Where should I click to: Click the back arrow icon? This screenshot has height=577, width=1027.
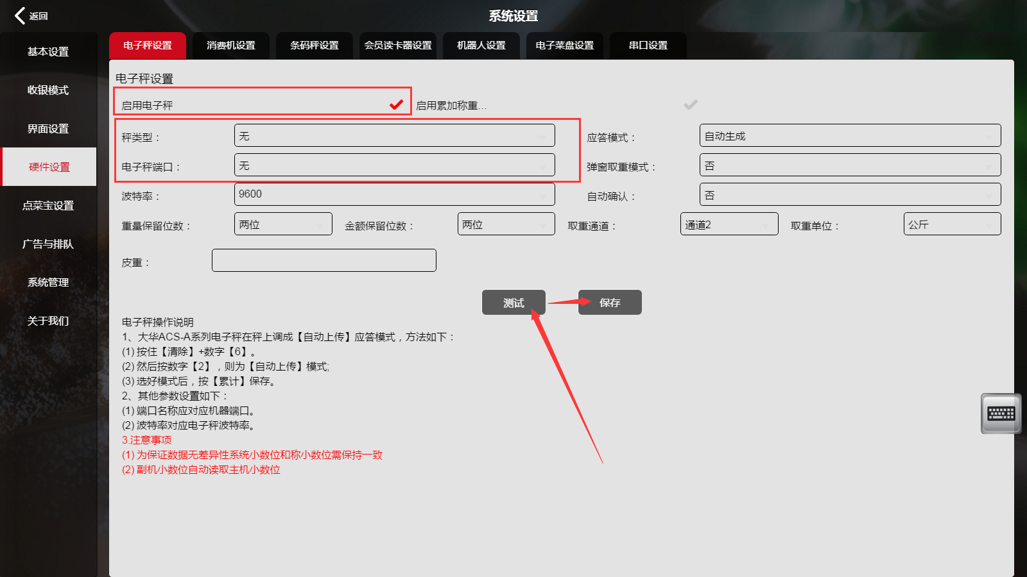pos(21,15)
